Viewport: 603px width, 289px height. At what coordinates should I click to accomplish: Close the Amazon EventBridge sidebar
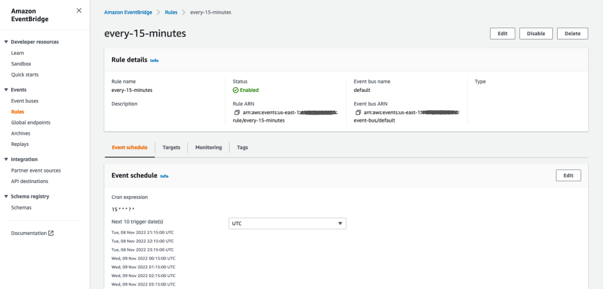[79, 11]
